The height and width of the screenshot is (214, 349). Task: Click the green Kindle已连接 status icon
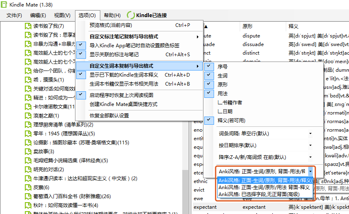point(131,15)
